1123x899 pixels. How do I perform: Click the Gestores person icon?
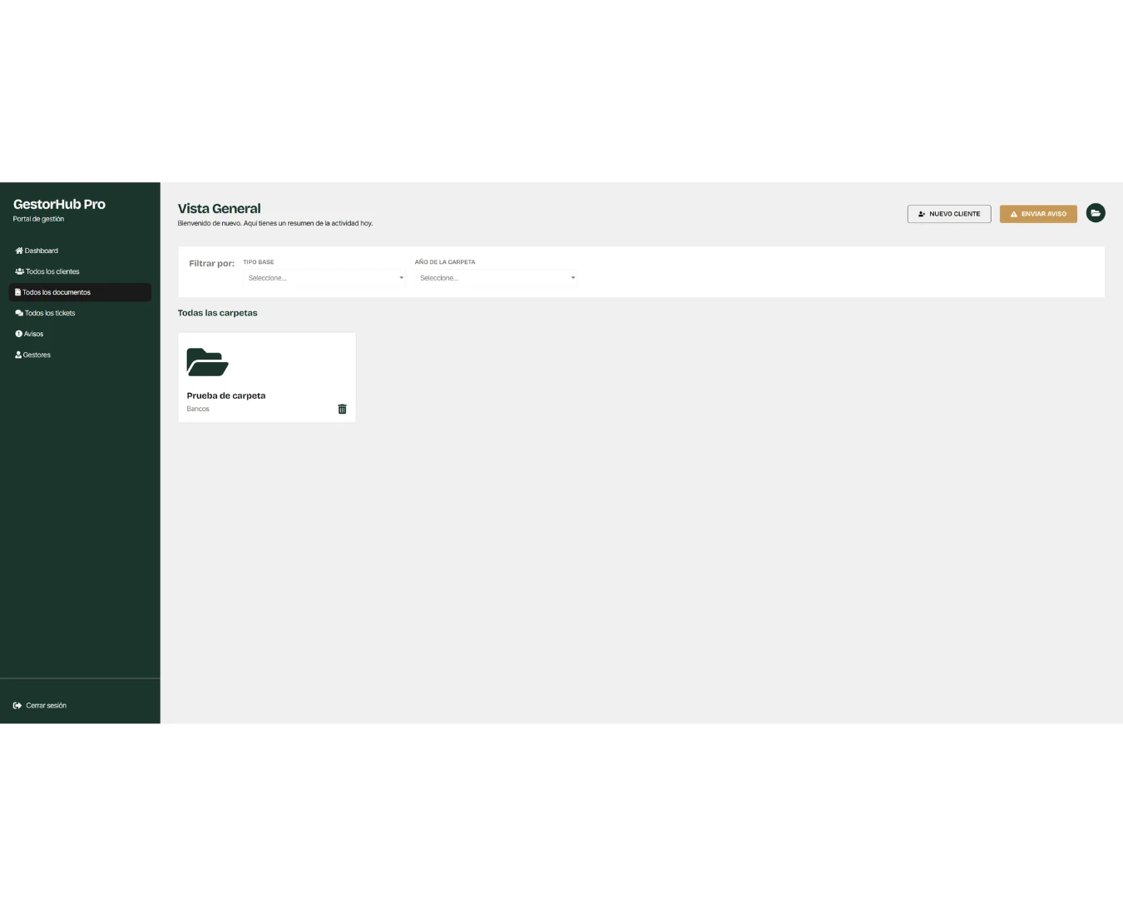click(x=18, y=355)
